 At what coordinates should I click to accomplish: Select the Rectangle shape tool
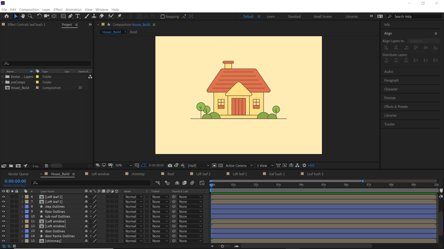63,16
